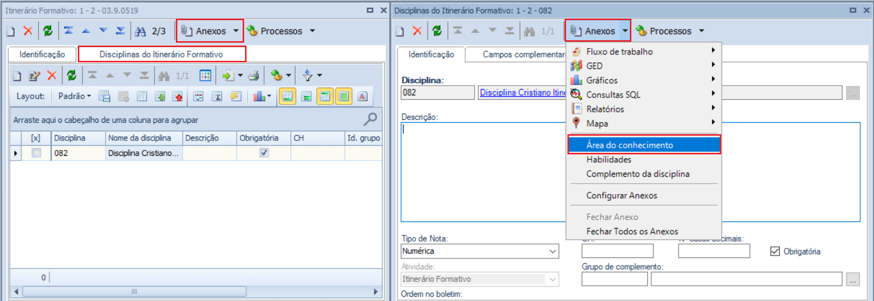Click the gear processes icon in grid toolbar

tap(276, 76)
